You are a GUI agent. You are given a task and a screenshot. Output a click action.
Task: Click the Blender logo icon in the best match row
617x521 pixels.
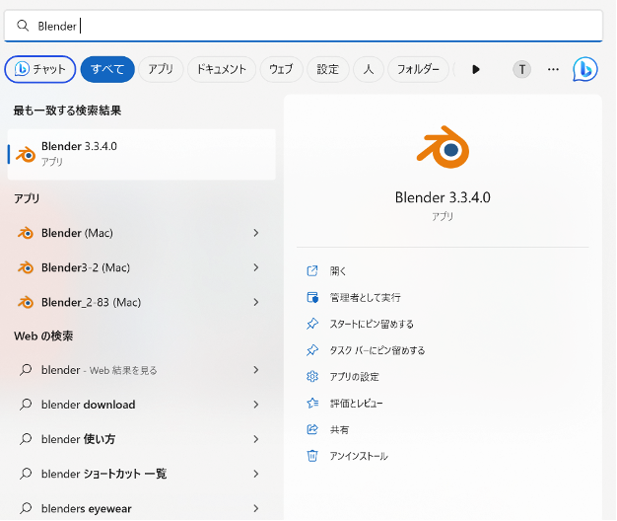coord(26,154)
